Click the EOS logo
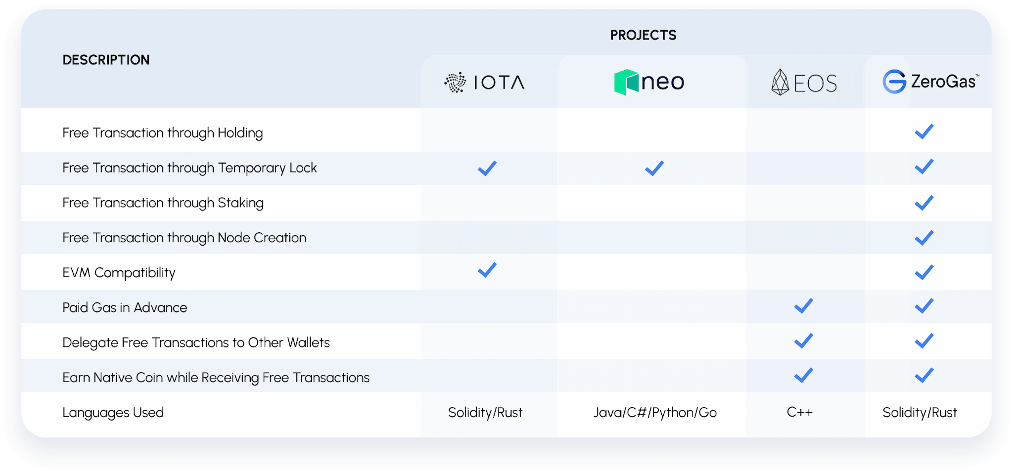The image size is (1013, 471). [x=804, y=82]
